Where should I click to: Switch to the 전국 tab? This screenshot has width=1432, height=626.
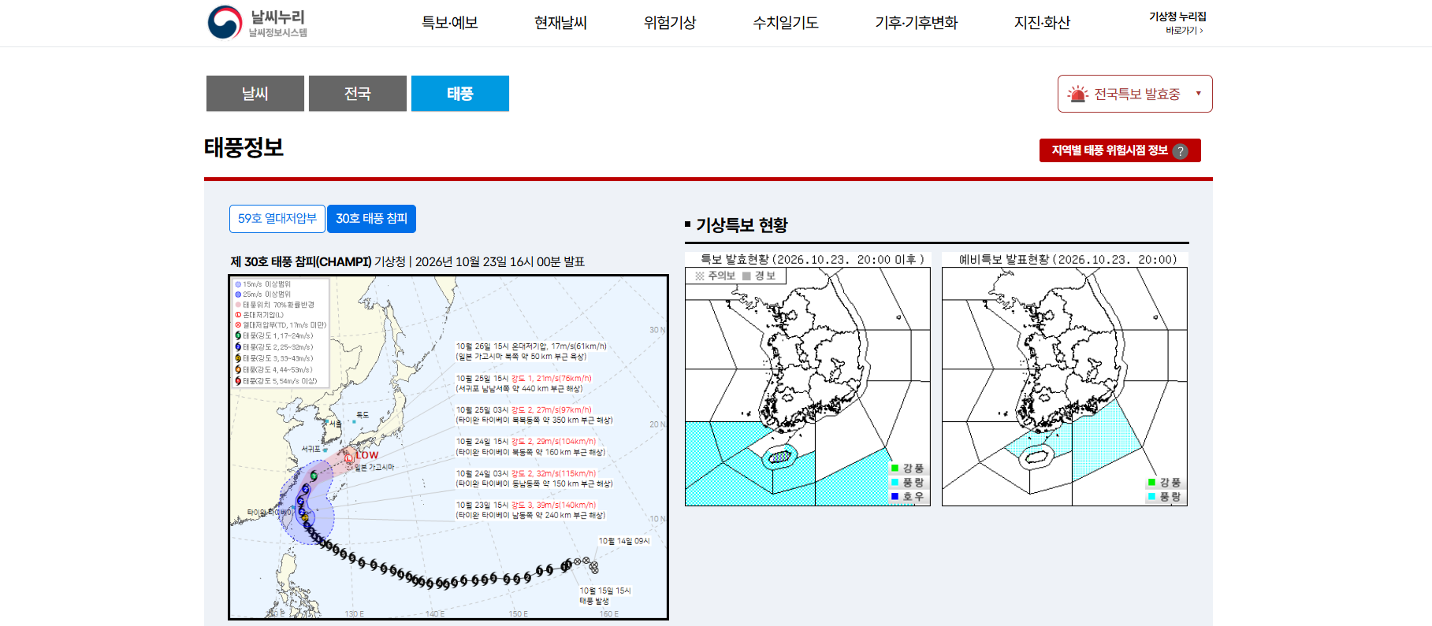pyautogui.click(x=358, y=94)
